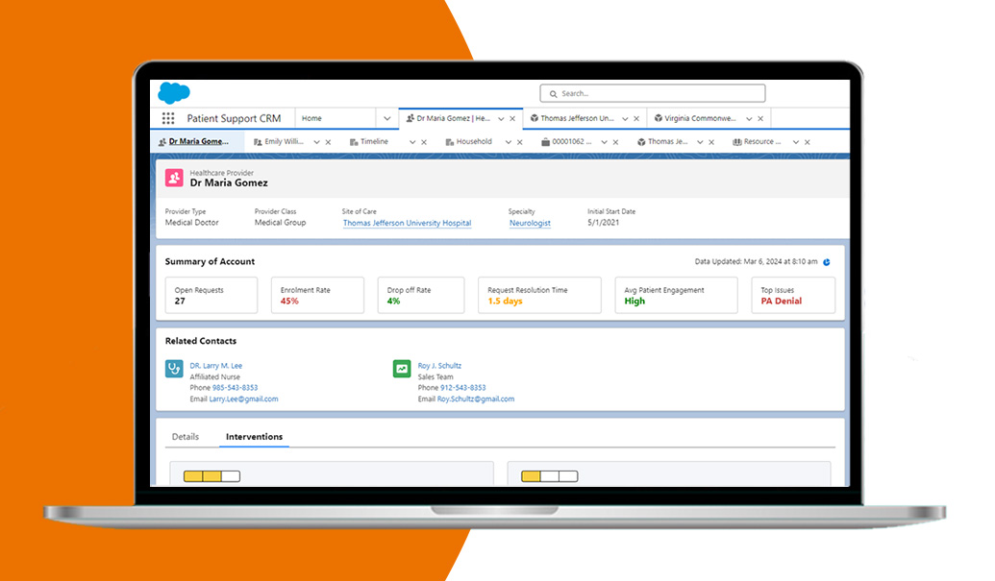The width and height of the screenshot is (995, 581).
Task: Select the Interventions tab
Action: click(x=254, y=437)
